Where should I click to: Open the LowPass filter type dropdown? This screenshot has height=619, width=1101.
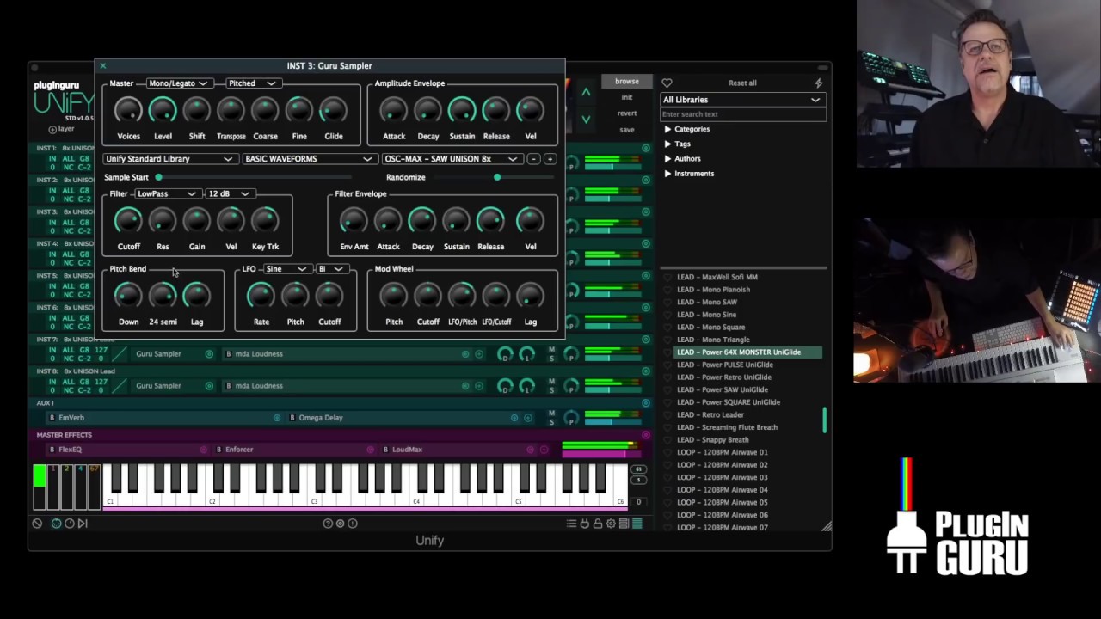click(x=167, y=194)
